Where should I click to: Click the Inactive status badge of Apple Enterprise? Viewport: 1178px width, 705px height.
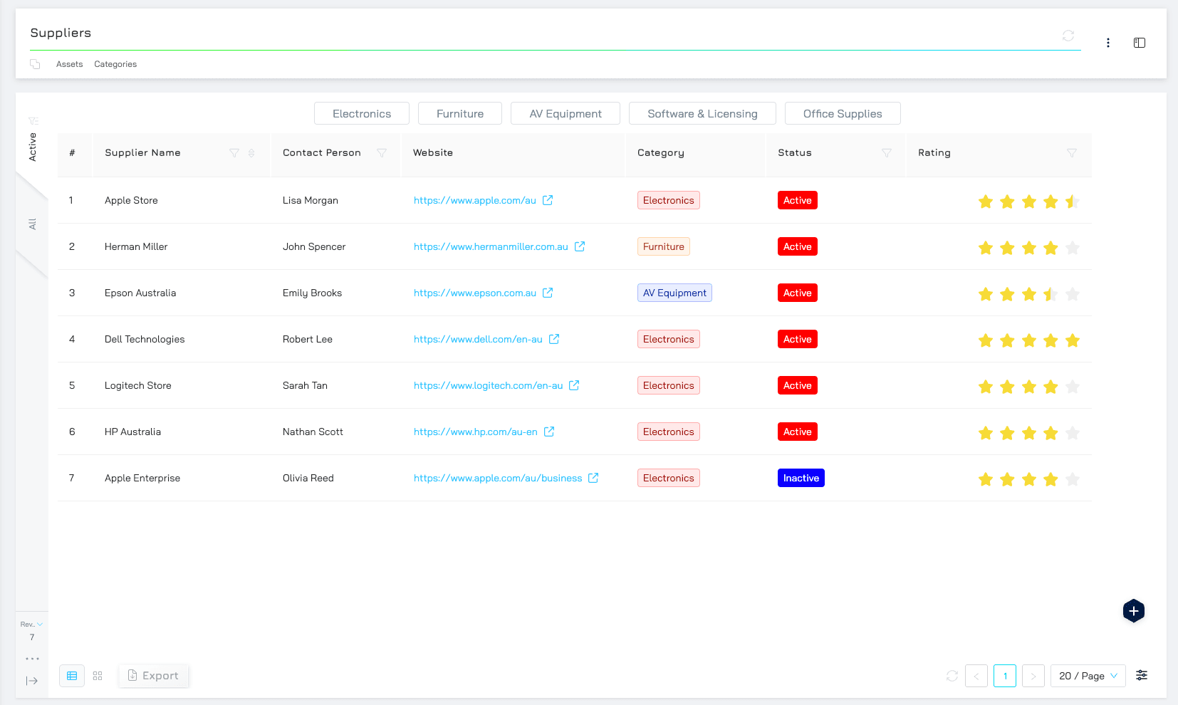coord(801,478)
